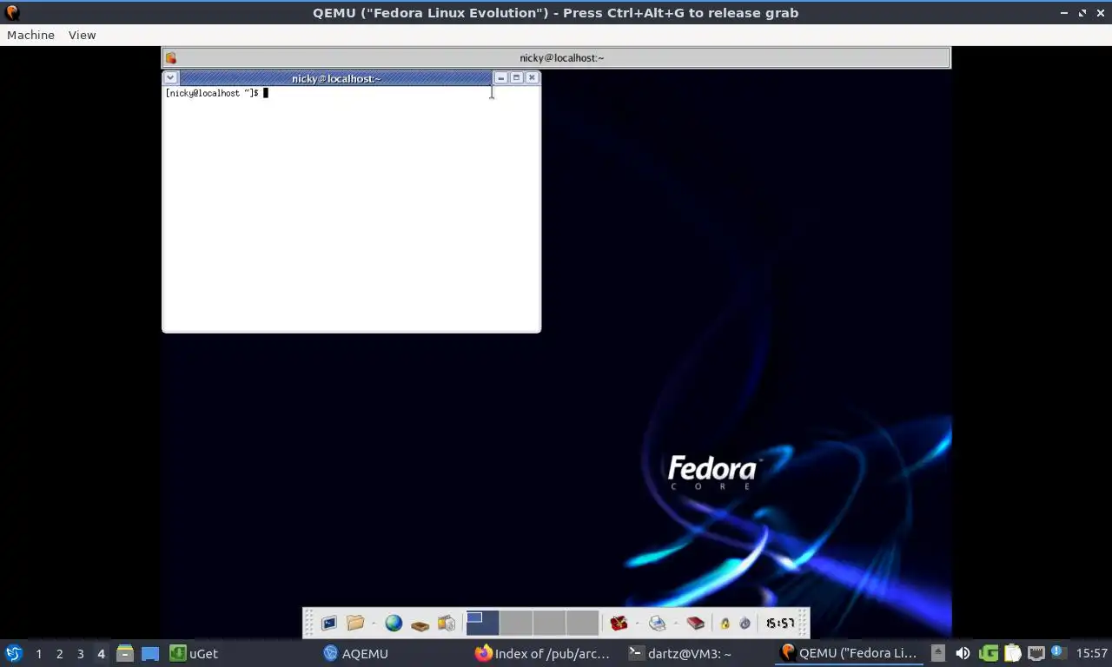Open the host file manager icon
The height and width of the screenshot is (667, 1112).
pyautogui.click(x=125, y=653)
